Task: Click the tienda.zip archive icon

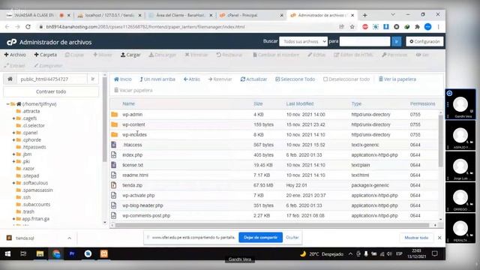Action: click(114, 185)
